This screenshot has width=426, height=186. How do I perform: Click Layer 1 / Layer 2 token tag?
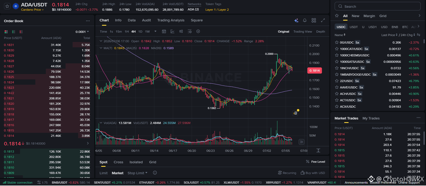point(217,10)
